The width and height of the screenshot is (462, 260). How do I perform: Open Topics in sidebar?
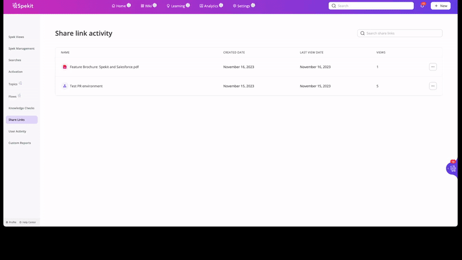coord(13,84)
